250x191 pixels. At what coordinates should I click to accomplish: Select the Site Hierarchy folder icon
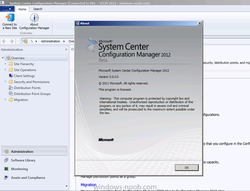11,64
